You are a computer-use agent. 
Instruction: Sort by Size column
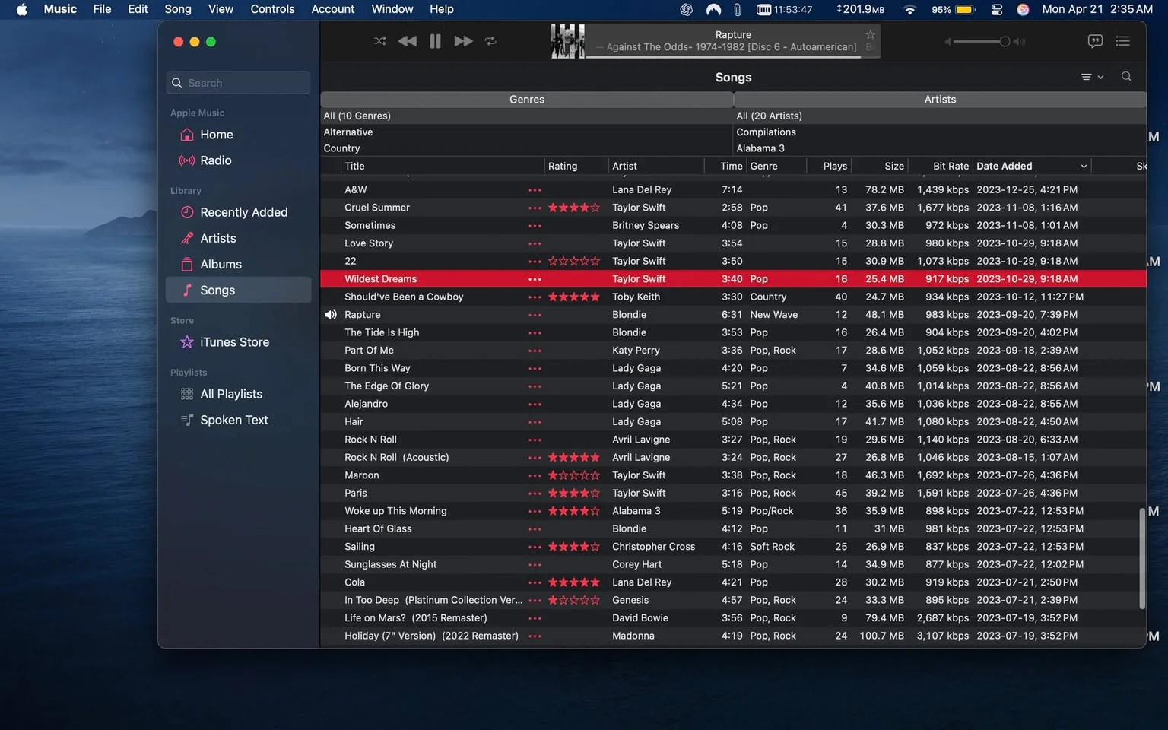[x=879, y=166]
